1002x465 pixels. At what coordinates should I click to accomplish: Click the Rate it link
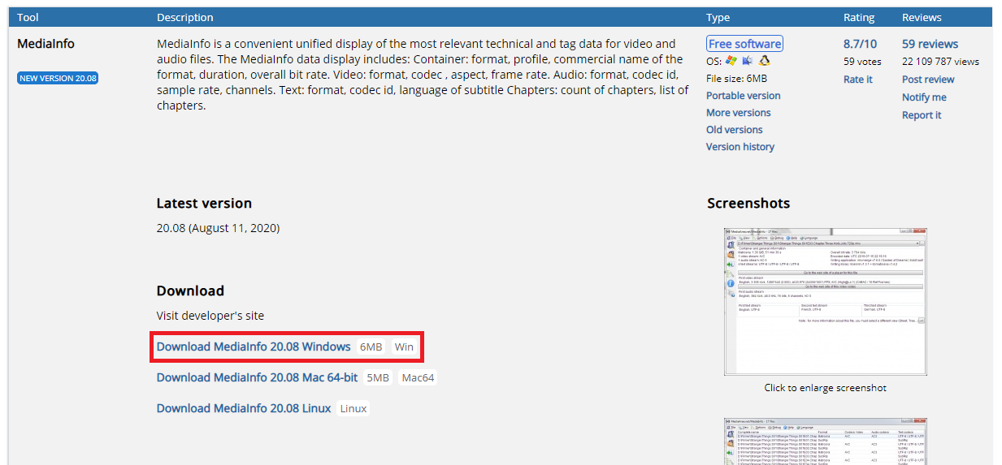pyautogui.click(x=857, y=80)
